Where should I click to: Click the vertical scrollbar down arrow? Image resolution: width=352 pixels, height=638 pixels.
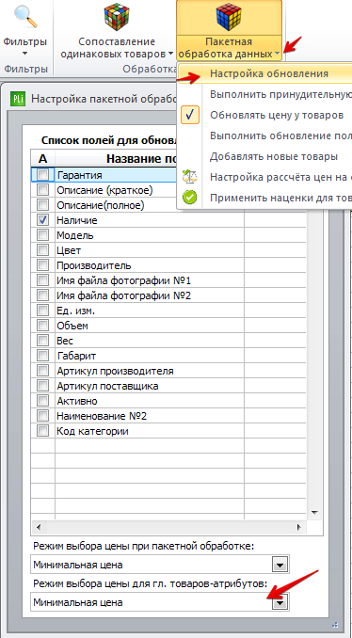(314, 512)
